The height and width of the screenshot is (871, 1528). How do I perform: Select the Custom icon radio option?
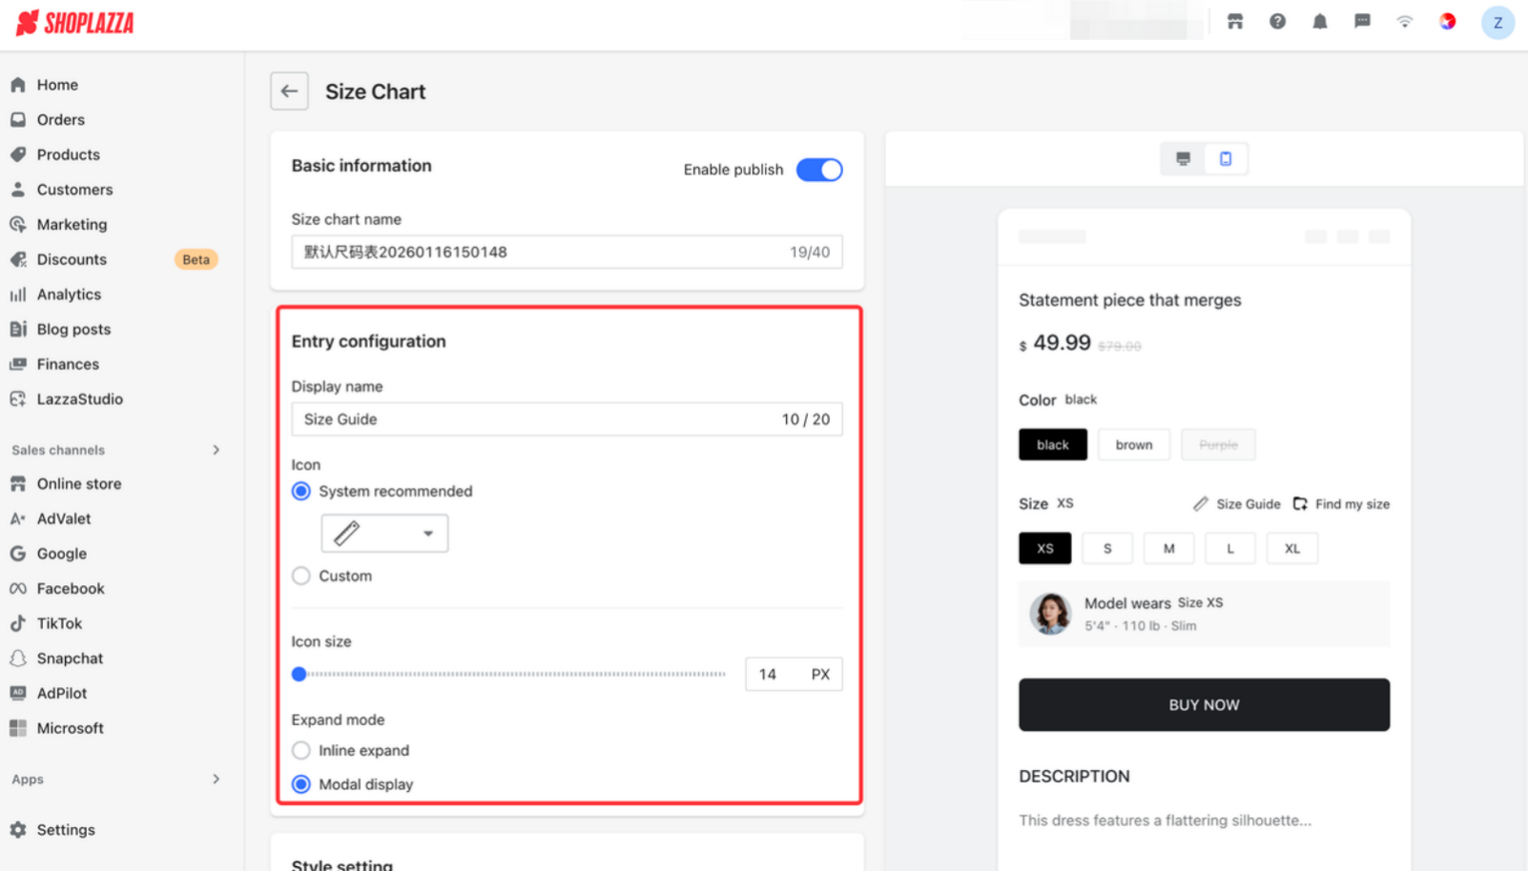(x=301, y=576)
